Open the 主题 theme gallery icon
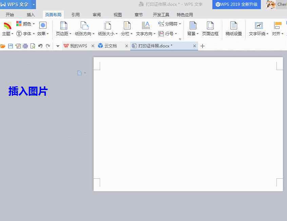The width and height of the screenshot is (287, 221). click(x=7, y=26)
